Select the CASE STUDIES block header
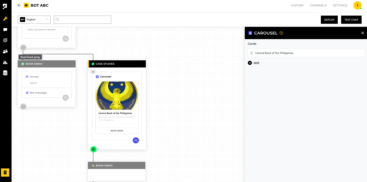The height and width of the screenshot is (182, 367). pos(117,64)
